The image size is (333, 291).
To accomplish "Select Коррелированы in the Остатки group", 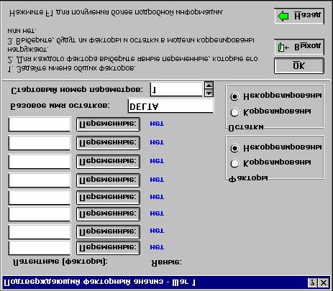I will point(234,112).
